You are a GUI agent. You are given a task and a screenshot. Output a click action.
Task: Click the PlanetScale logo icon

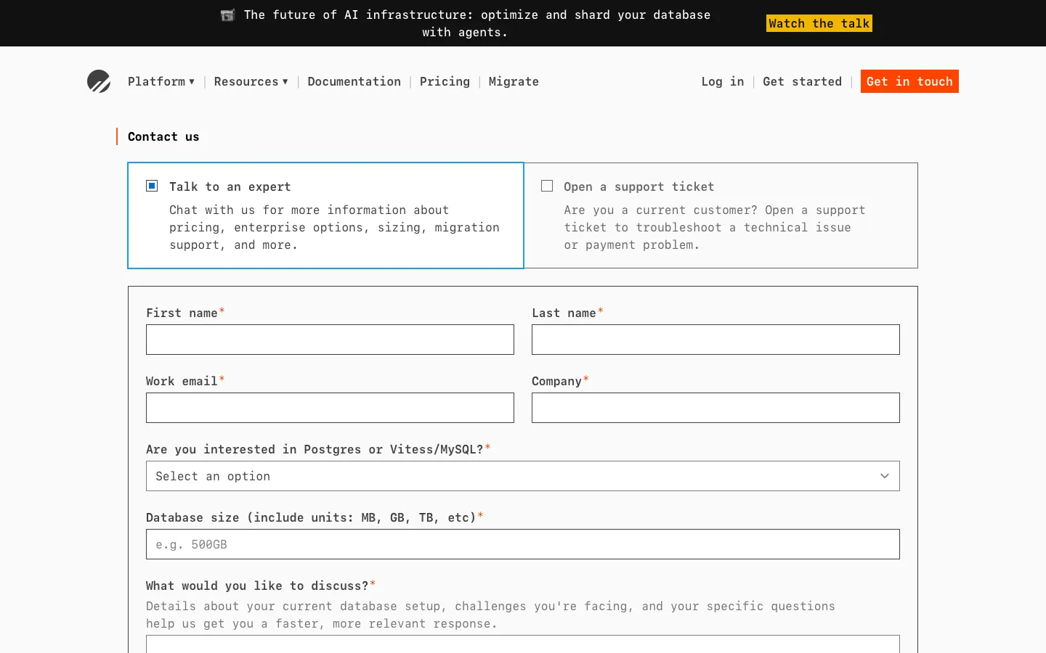click(x=99, y=81)
